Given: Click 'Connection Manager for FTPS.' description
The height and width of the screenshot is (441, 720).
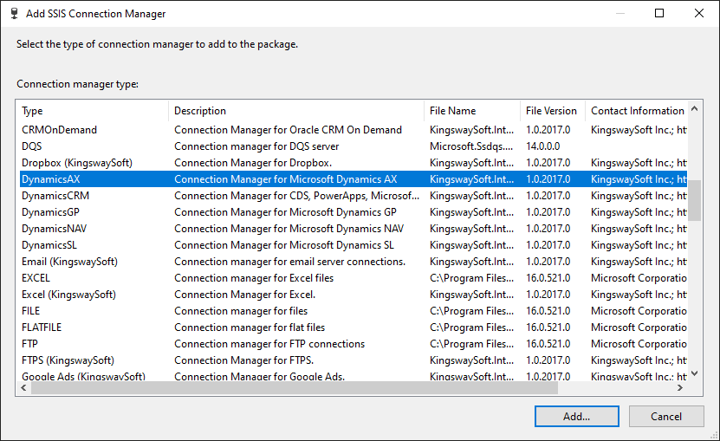Looking at the screenshot, I should click(x=243, y=360).
